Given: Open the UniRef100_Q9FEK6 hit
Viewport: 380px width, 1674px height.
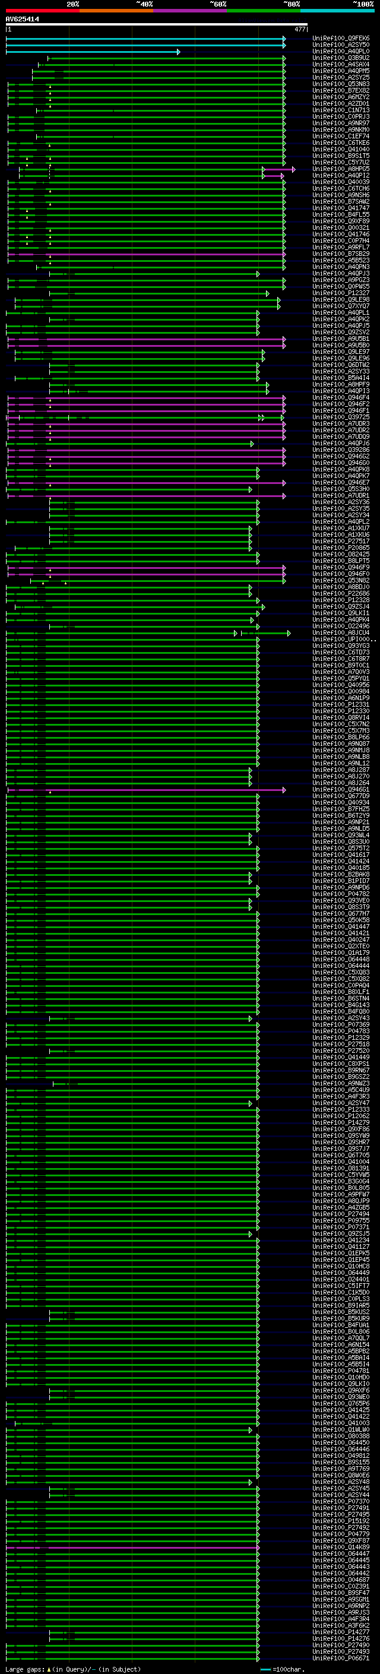Looking at the screenshot, I should pos(340,39).
